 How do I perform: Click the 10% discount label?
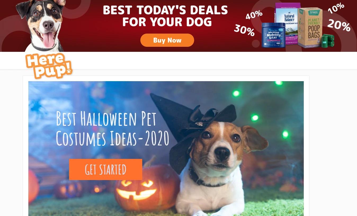point(336,8)
